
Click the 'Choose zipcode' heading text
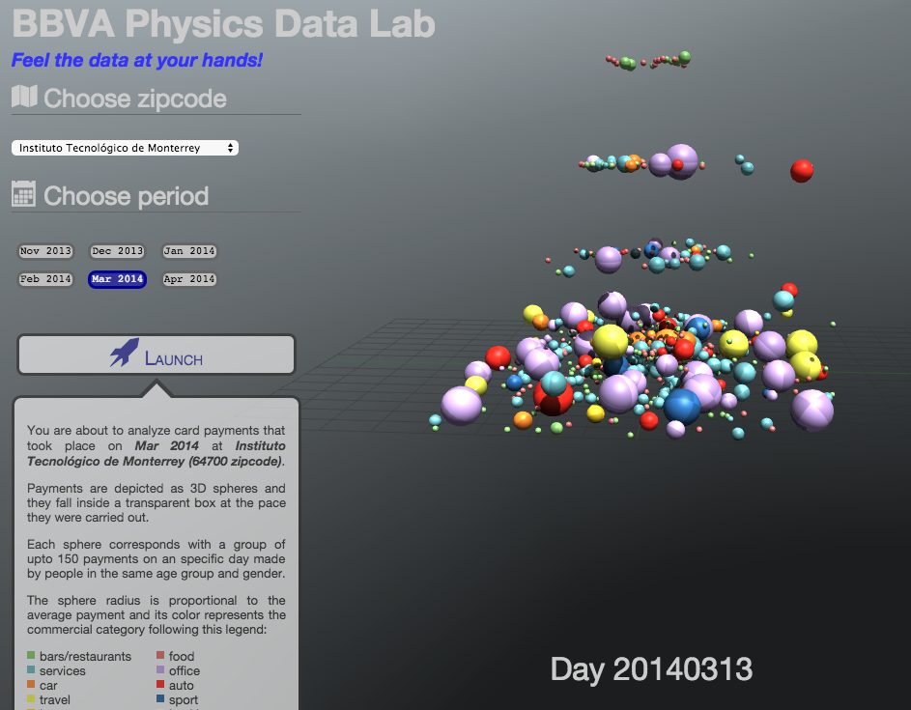coord(135,99)
